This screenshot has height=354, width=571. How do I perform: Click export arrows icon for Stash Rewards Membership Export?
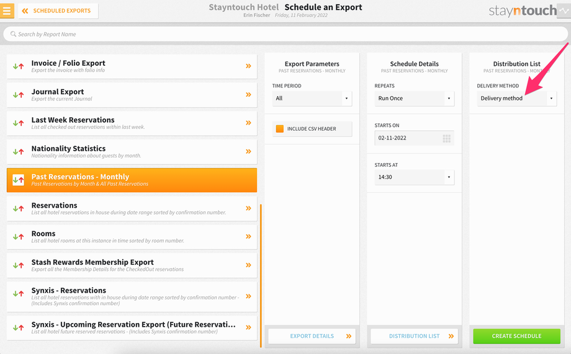(18, 265)
